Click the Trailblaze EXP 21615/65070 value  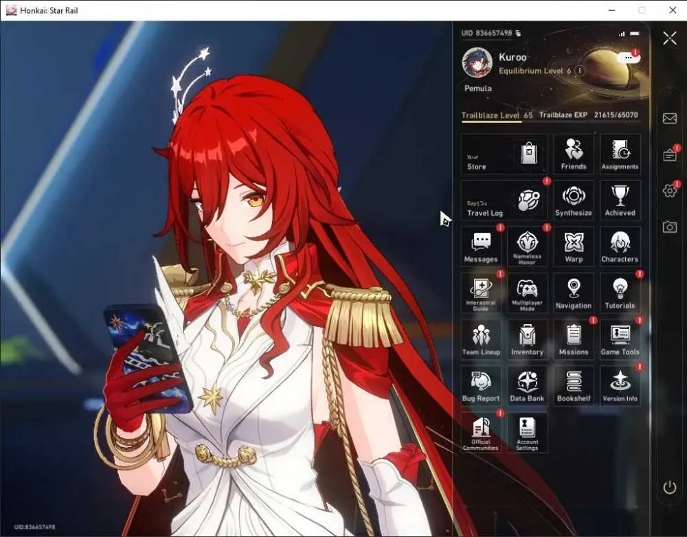[589, 115]
